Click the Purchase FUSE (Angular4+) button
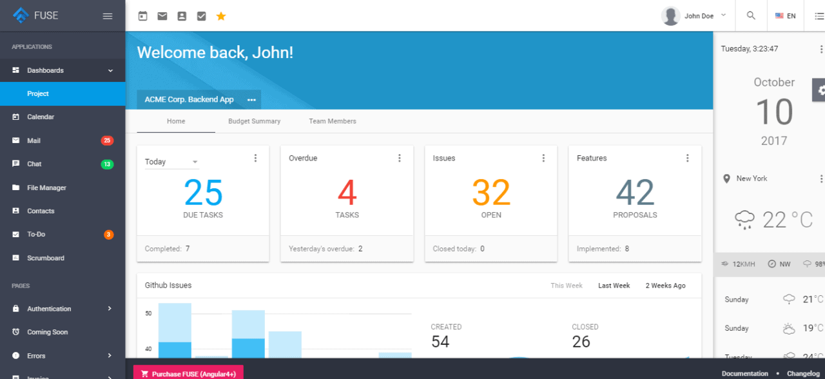 point(188,373)
